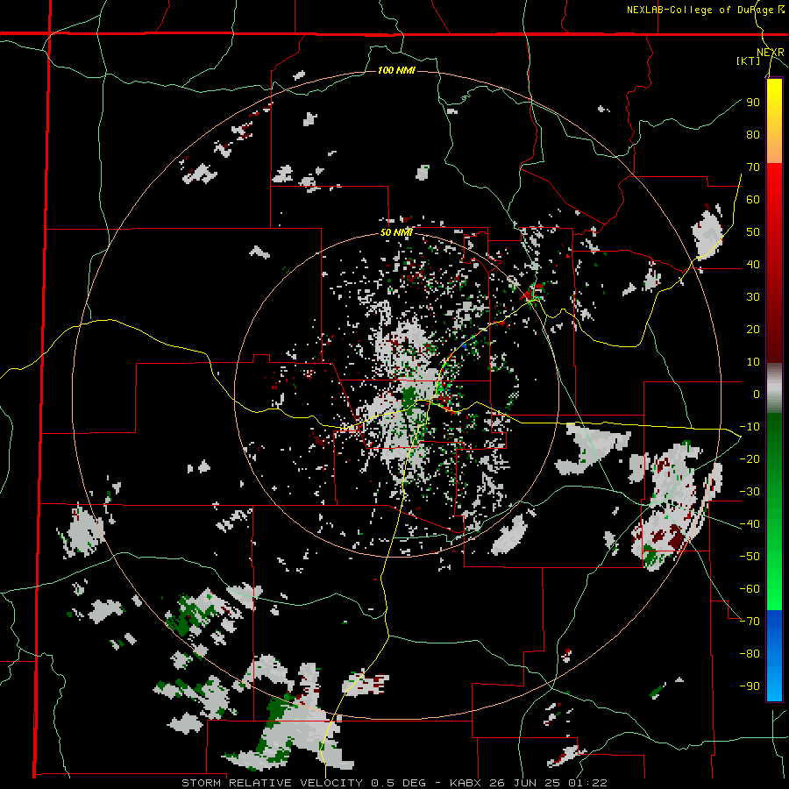The height and width of the screenshot is (789, 789).
Task: Click the positive "60" scale value
Action: pos(753,200)
